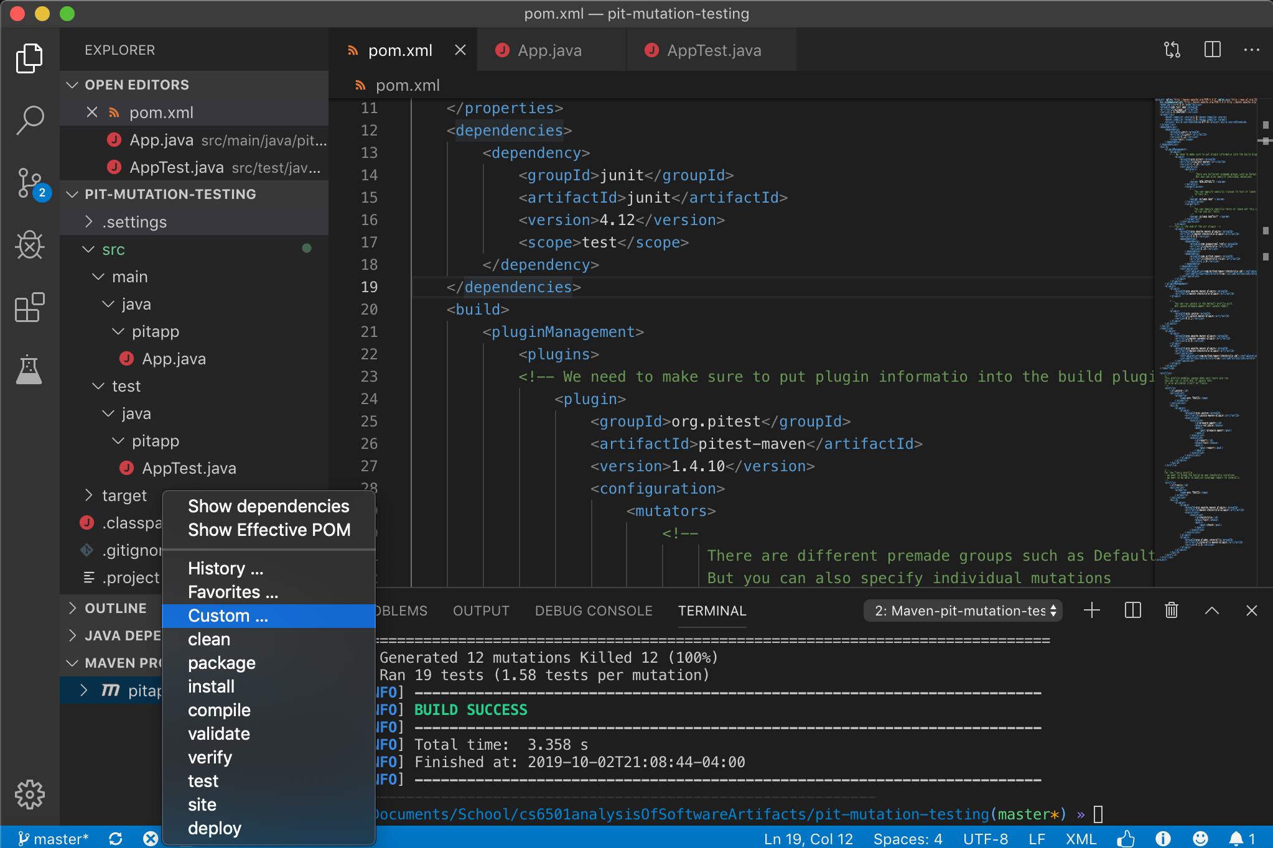Viewport: 1273px width, 848px height.
Task: Select Custom ... in context menu
Action: (228, 615)
